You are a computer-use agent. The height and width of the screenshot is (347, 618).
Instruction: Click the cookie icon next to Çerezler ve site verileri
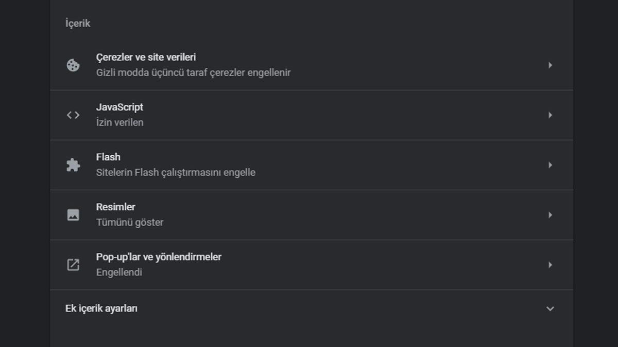click(73, 64)
